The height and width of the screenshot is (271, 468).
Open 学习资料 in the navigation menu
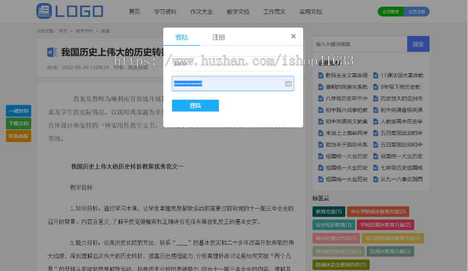coord(165,11)
